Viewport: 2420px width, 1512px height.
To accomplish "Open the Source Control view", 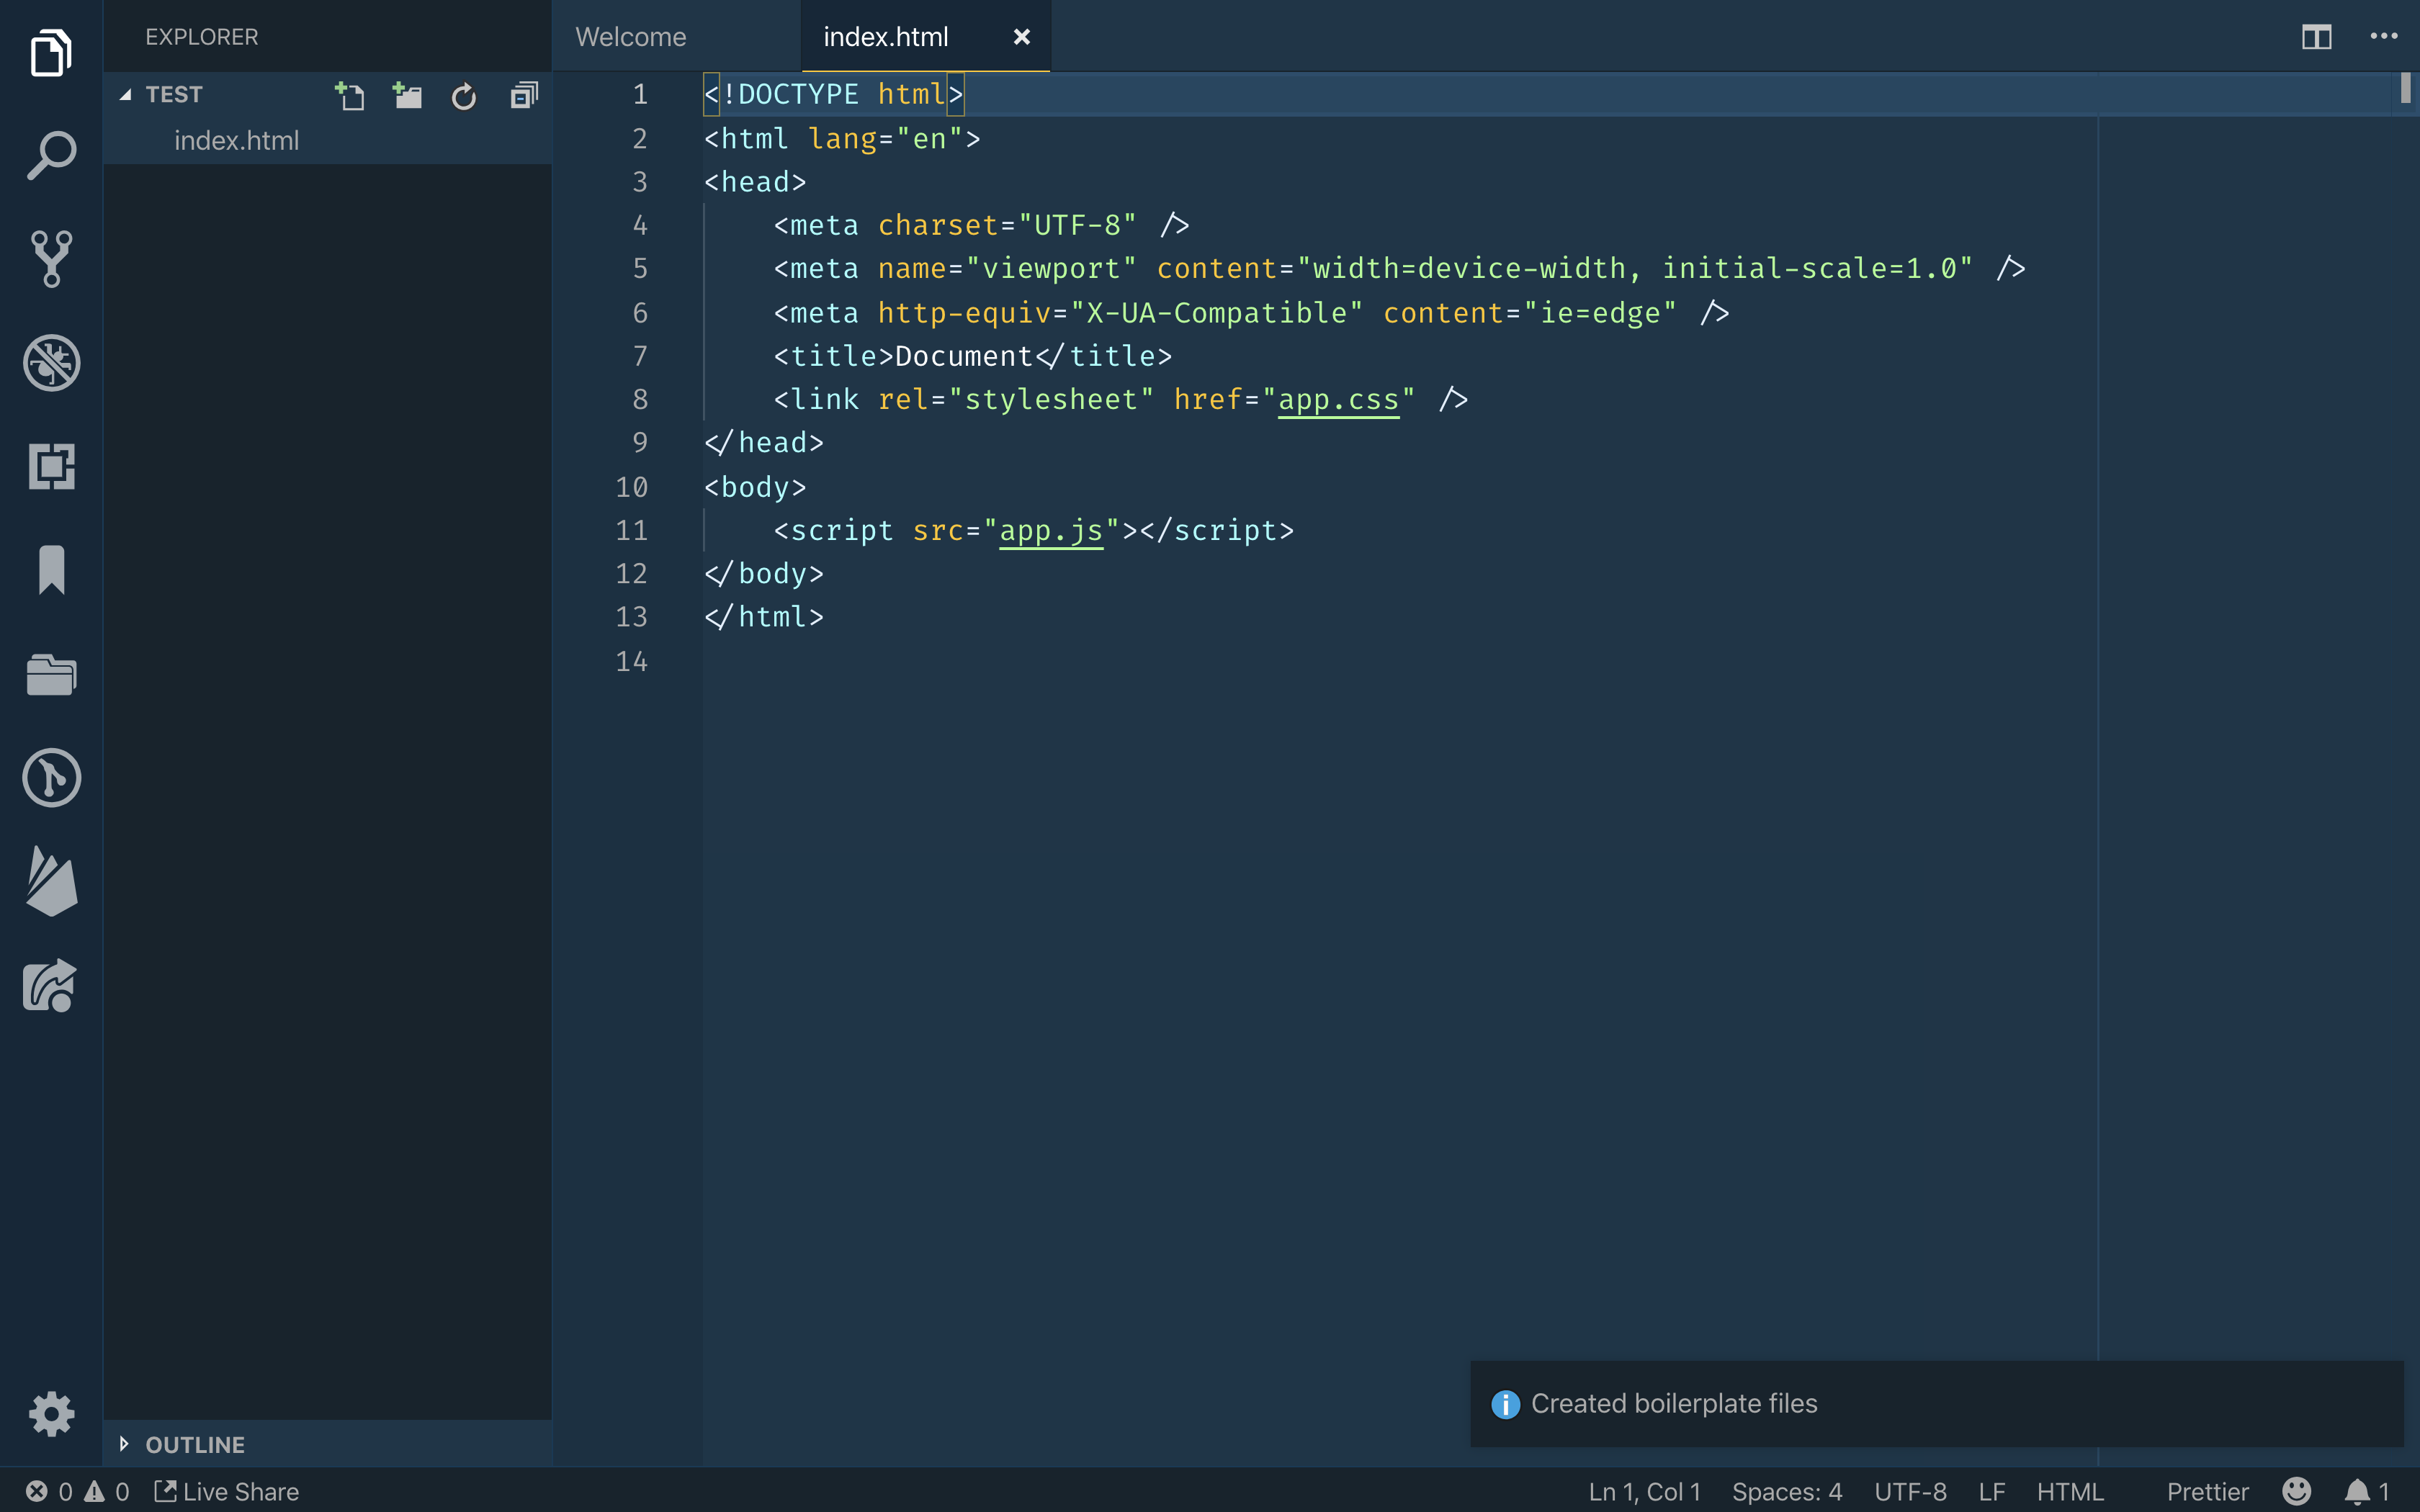I will [51, 259].
